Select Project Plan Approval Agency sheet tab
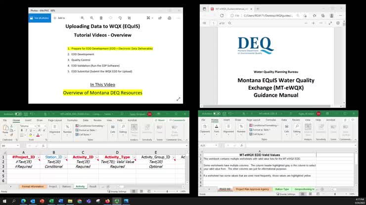The height and width of the screenshot is (205, 366). 252,189
